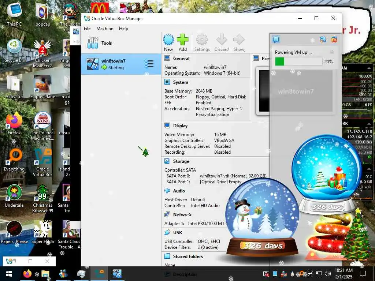
Task: Open the Recycle Bin desktop icon
Action: point(14,51)
